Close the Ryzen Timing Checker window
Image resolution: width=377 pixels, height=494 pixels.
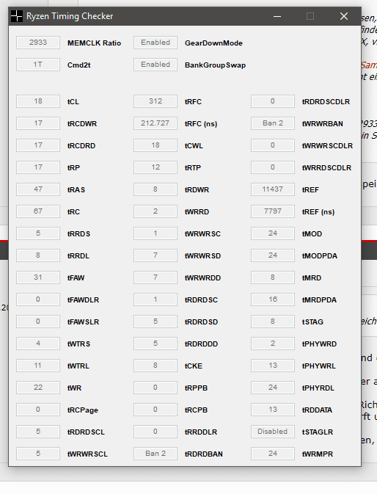pyautogui.click(x=344, y=16)
